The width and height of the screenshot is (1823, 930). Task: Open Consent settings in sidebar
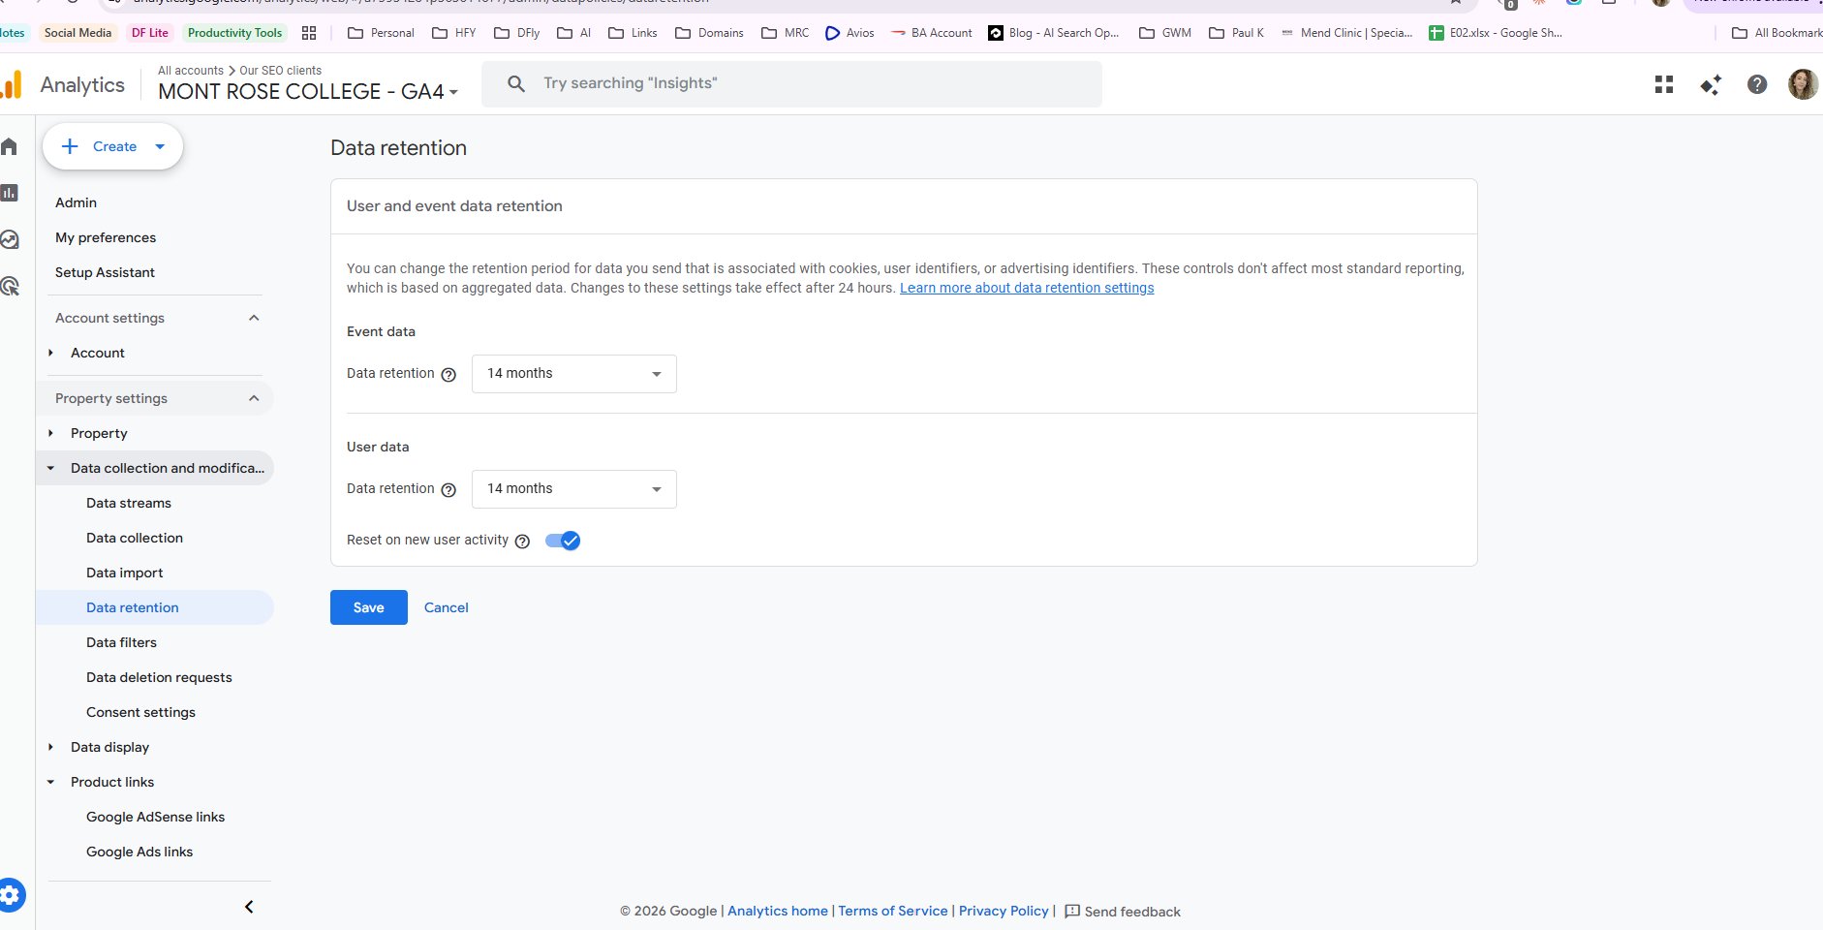click(x=140, y=712)
